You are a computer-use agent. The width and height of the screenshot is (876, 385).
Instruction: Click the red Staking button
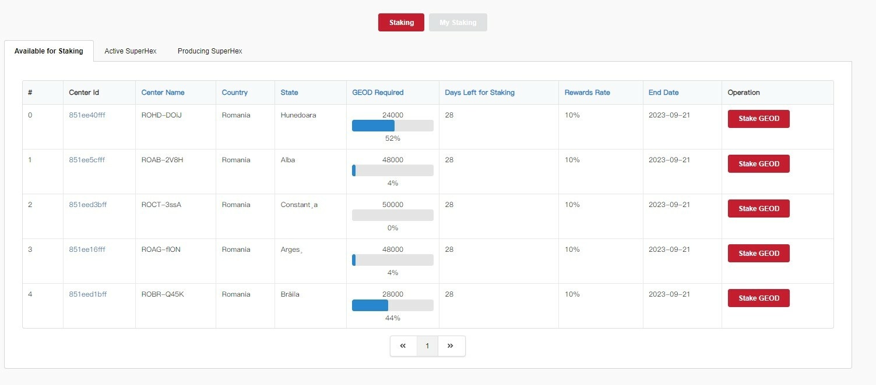[401, 23]
